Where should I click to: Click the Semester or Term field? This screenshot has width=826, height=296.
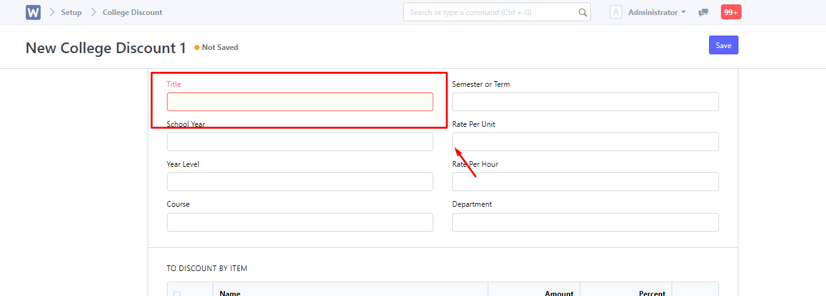click(x=585, y=102)
